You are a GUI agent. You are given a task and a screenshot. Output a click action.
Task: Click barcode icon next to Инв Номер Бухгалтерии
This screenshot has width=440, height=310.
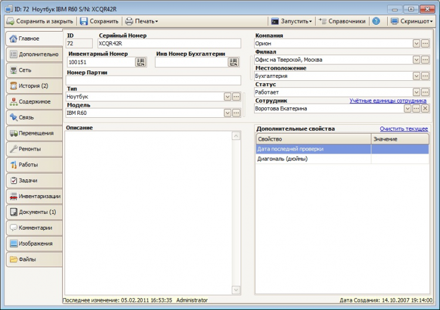[233, 62]
